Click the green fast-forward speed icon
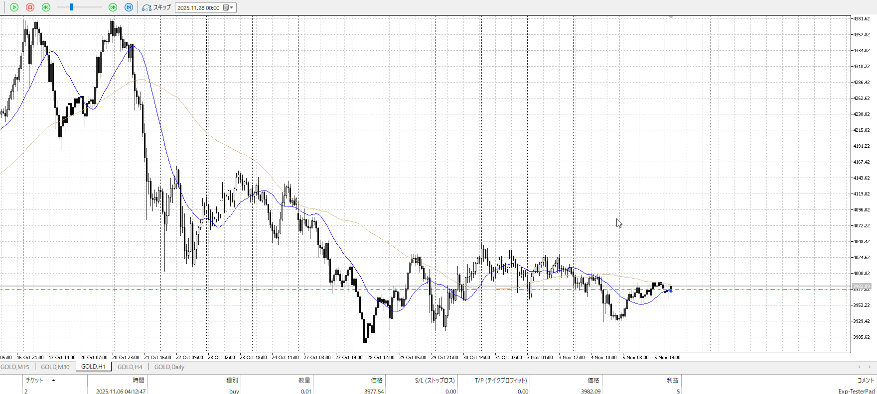Screen dimensions: 877x394 pyautogui.click(x=113, y=7)
